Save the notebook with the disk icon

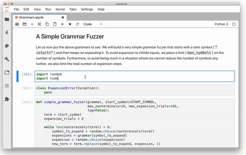(x=17, y=24)
